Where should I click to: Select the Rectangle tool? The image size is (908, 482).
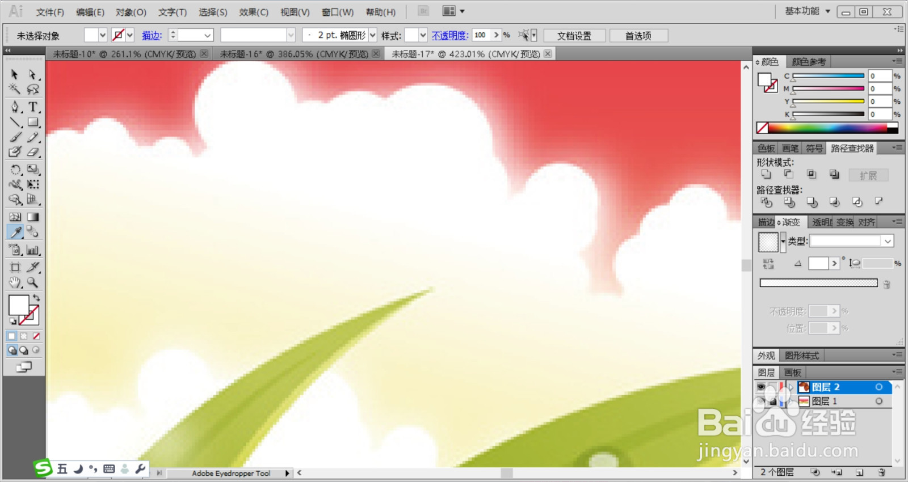[x=33, y=122]
